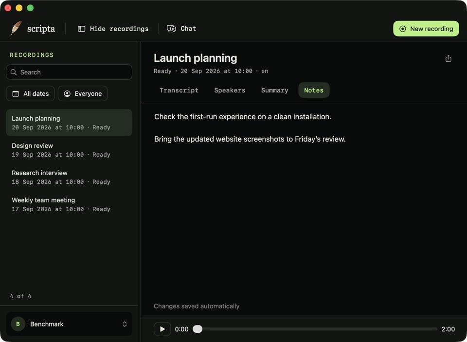The height and width of the screenshot is (342, 467).
Task: Click the record circle icon in New recording
Action: 403,29
